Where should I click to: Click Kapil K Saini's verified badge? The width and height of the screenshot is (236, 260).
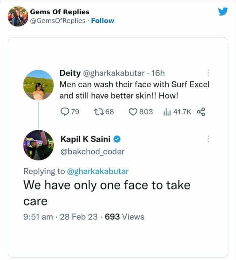click(117, 139)
